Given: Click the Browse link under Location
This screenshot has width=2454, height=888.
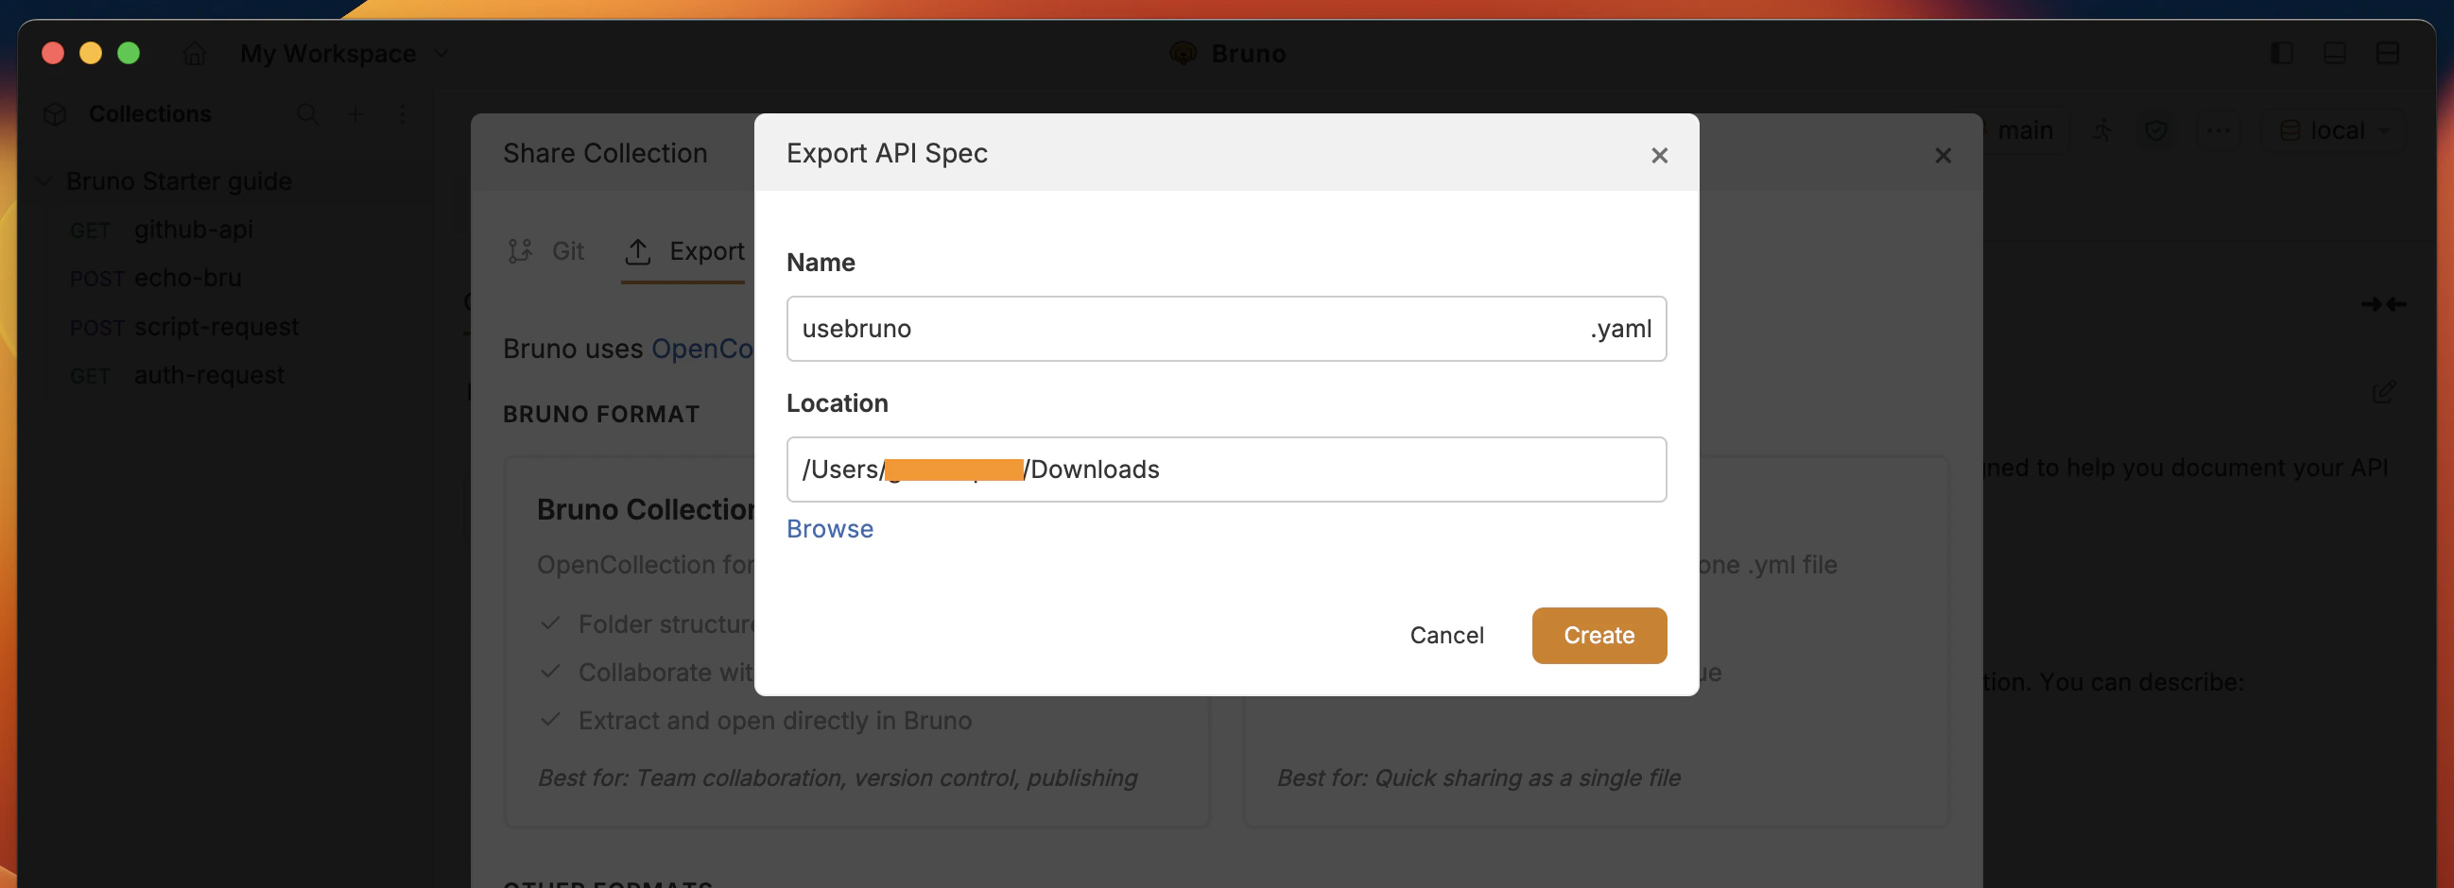Looking at the screenshot, I should click(829, 528).
